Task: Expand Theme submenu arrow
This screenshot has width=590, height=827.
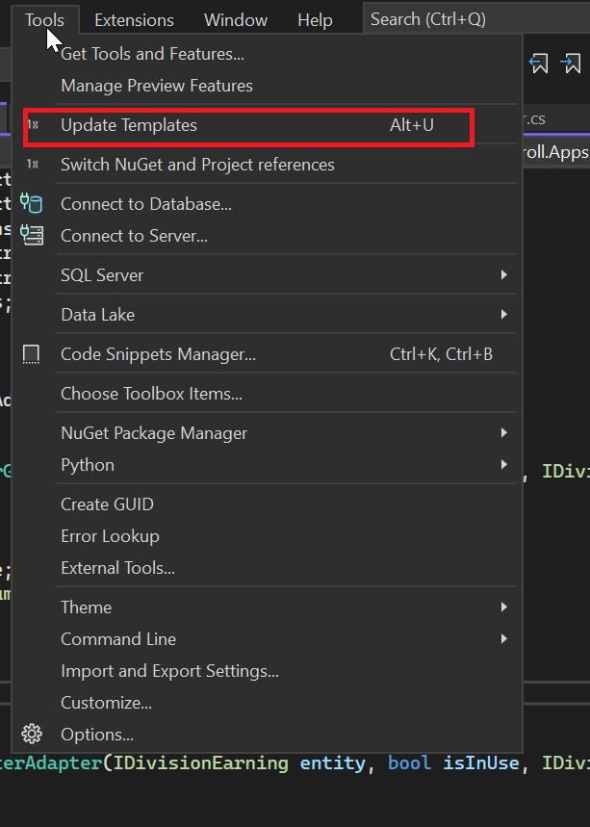Action: [504, 607]
